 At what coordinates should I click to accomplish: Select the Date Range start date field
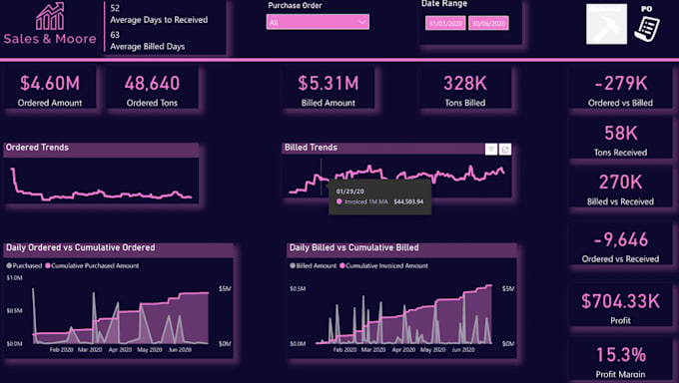point(445,23)
